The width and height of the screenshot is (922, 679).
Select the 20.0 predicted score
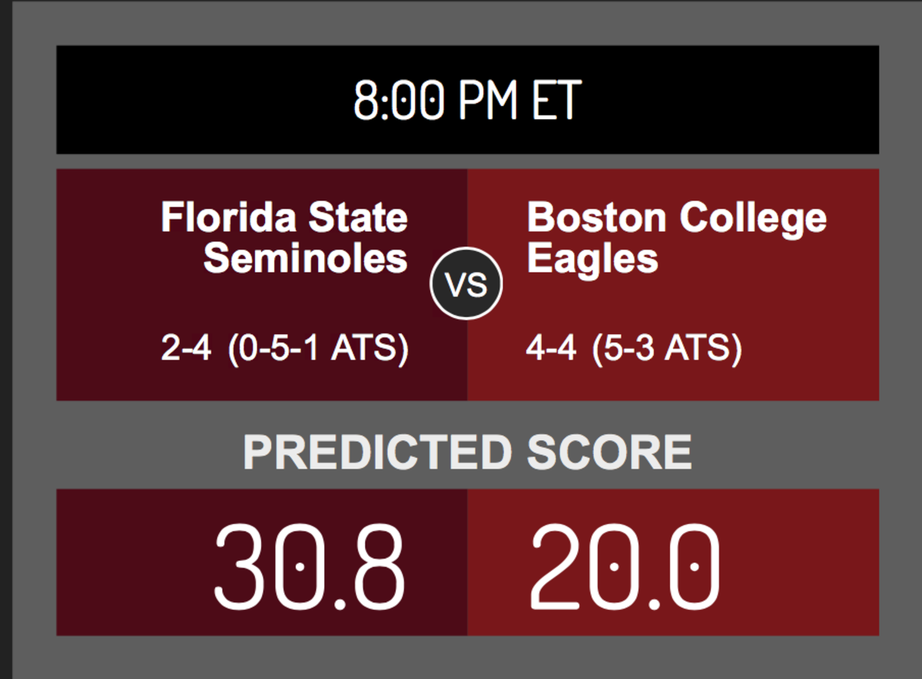[625, 565]
